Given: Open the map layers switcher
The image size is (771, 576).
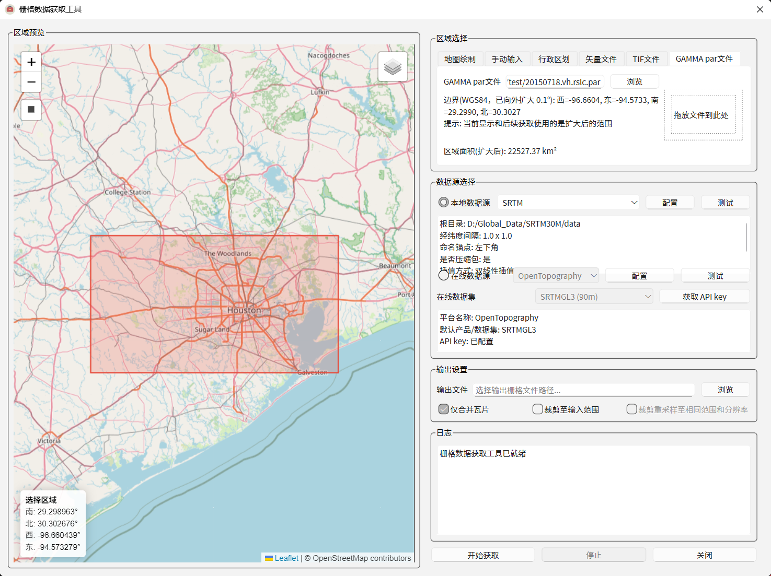Looking at the screenshot, I should pos(393,67).
